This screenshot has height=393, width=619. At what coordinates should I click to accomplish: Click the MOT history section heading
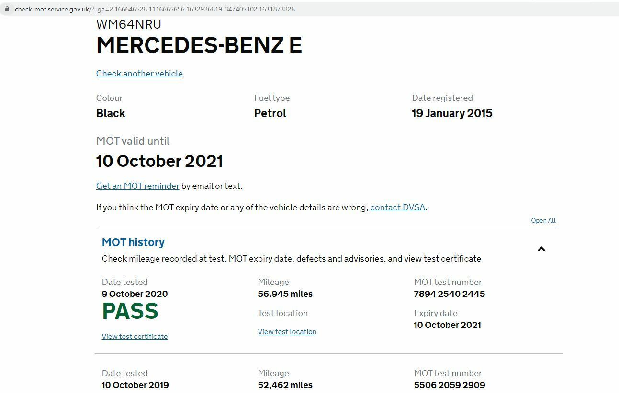(x=133, y=242)
